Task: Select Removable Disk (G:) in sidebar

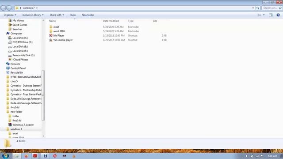Action: tap(23, 55)
